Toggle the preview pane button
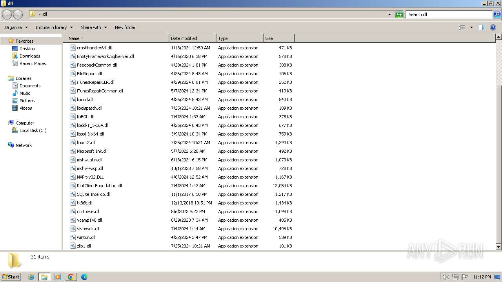 pos(482,27)
